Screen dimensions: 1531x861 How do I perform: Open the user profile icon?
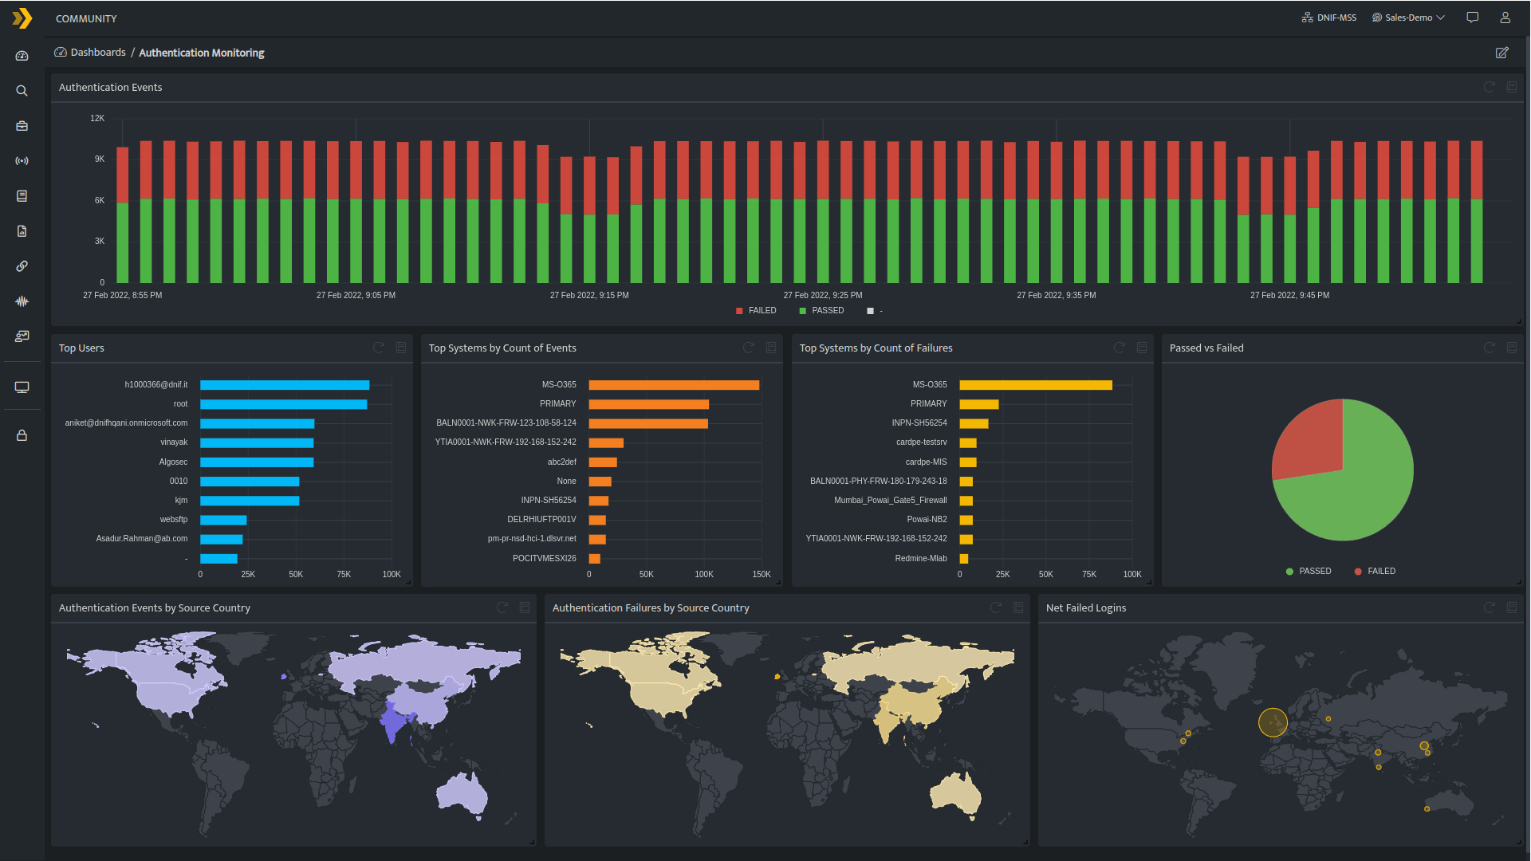tap(1505, 18)
